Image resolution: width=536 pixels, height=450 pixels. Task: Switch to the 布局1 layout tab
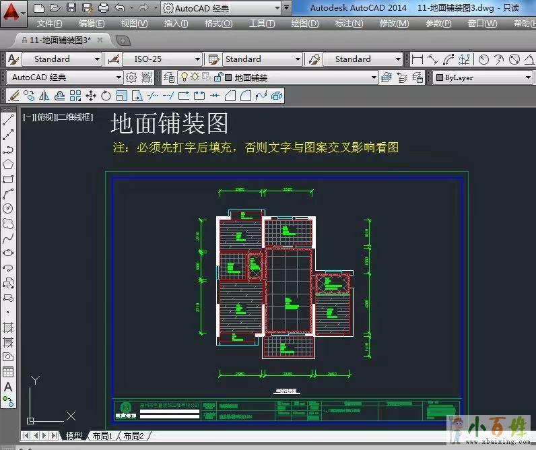(102, 436)
